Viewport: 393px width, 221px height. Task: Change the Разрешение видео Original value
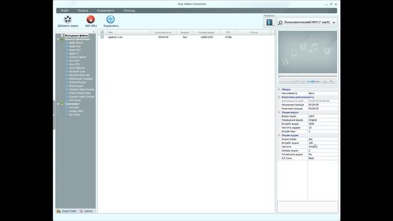pos(323,120)
